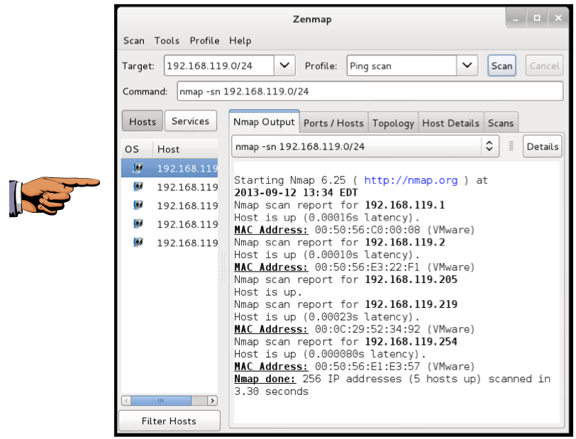Image resolution: width=576 pixels, height=439 pixels.
Task: Click the Cancel button
Action: pyautogui.click(x=544, y=66)
